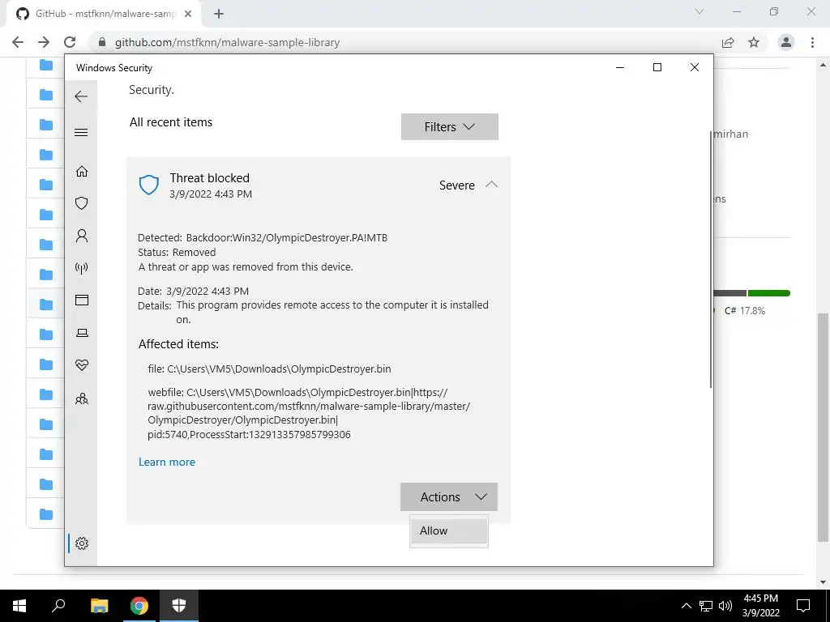Maximize the Windows Security window
This screenshot has width=830, height=622.
(657, 67)
